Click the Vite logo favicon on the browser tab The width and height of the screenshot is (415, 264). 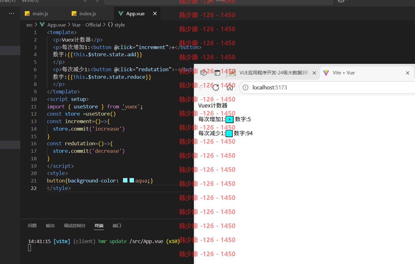326,73
